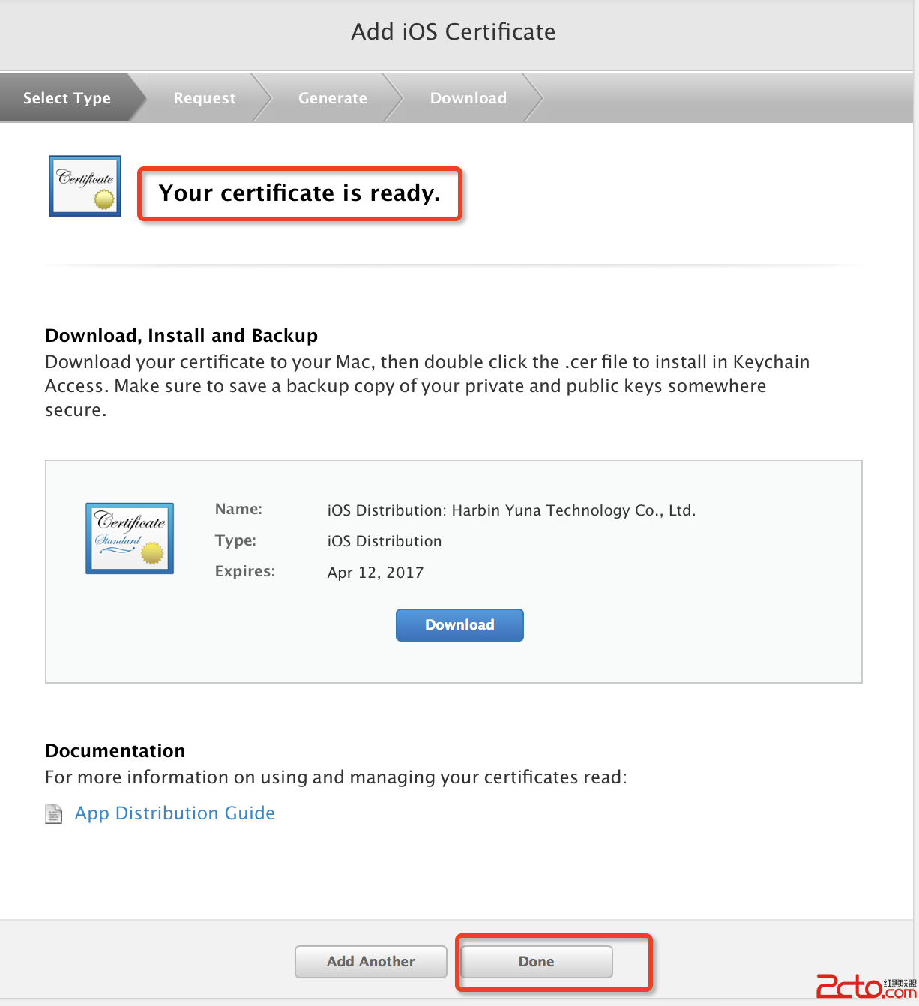
Task: Open the App Distribution Guide link
Action: (175, 813)
